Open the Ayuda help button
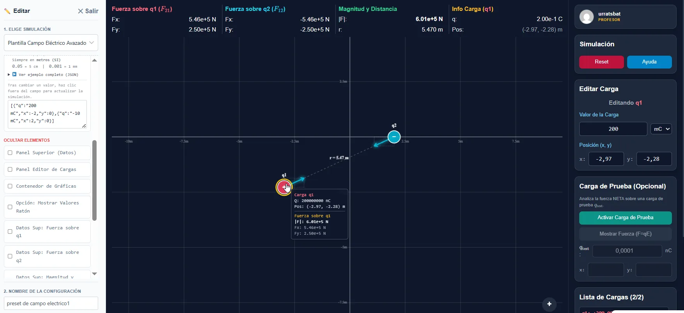The height and width of the screenshot is (313, 684). point(649,62)
